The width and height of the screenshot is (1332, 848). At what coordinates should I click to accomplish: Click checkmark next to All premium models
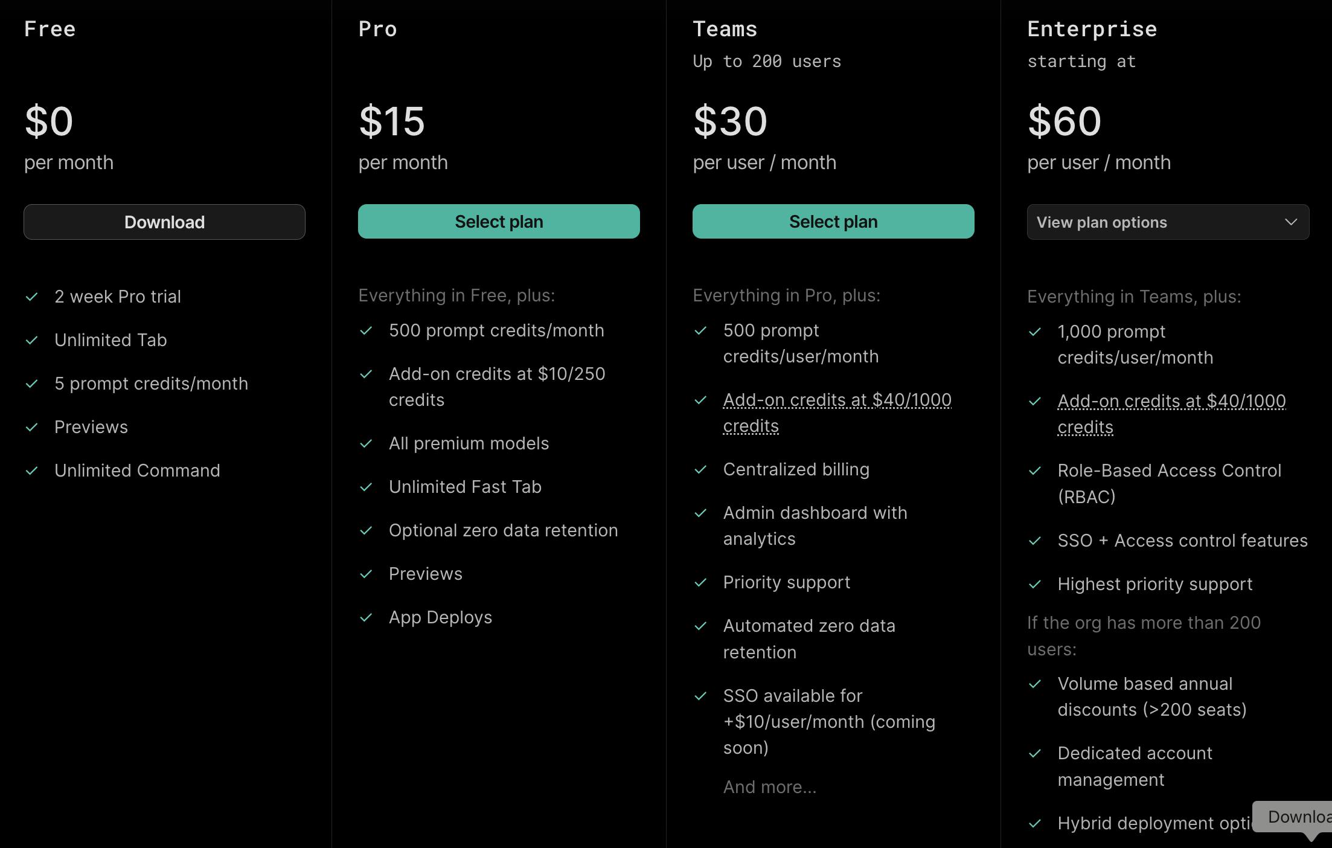(366, 443)
